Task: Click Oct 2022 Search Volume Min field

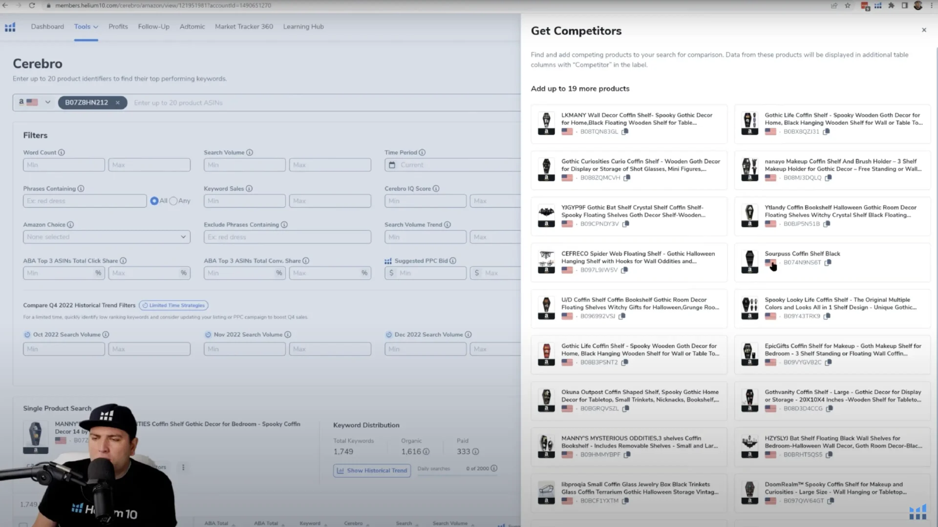Action: (64, 349)
